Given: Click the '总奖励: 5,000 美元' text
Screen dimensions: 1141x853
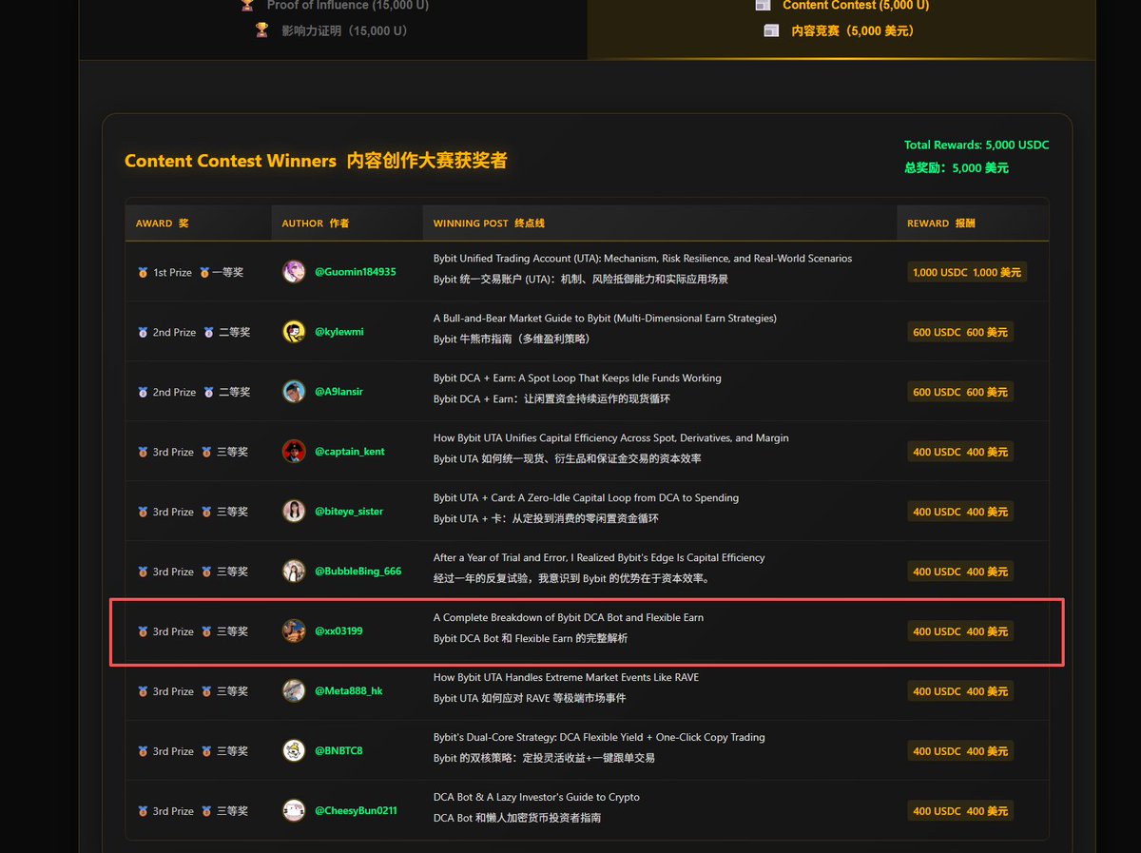Looking at the screenshot, I should coord(957,168).
